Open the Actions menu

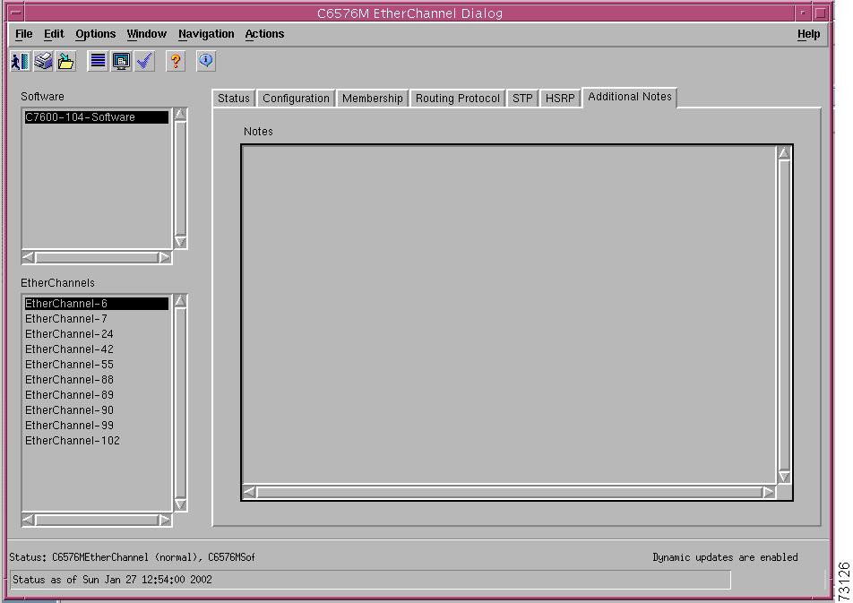point(264,34)
